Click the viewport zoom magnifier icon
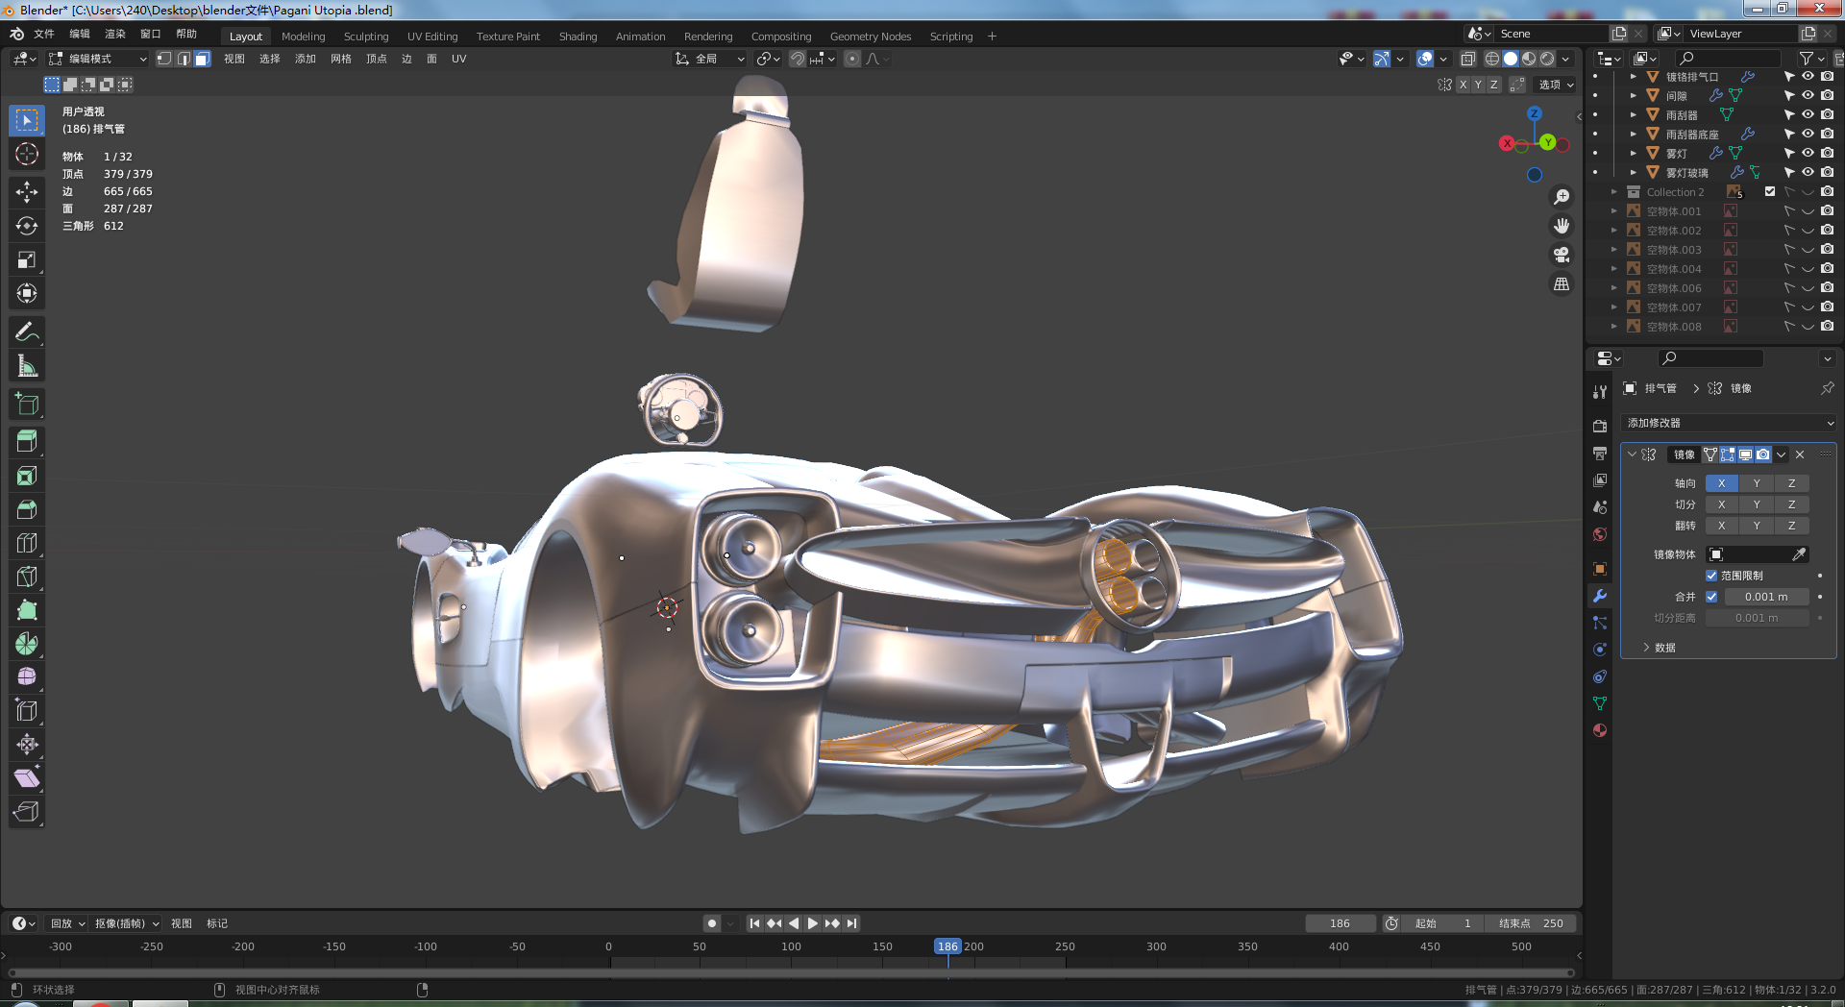Image resolution: width=1845 pixels, height=1007 pixels. pos(1562,197)
